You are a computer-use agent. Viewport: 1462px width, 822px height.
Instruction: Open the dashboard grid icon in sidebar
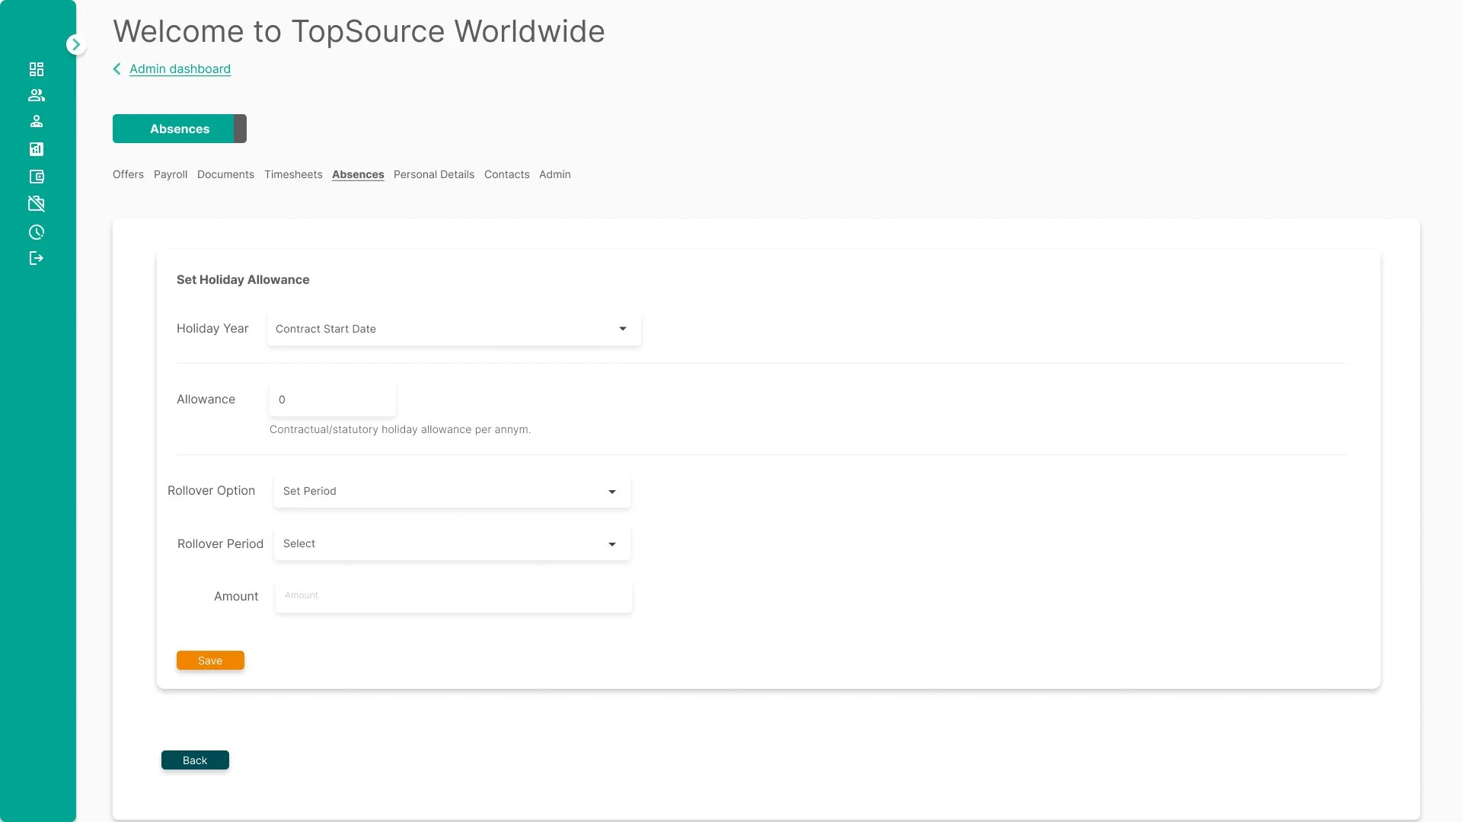click(x=37, y=69)
